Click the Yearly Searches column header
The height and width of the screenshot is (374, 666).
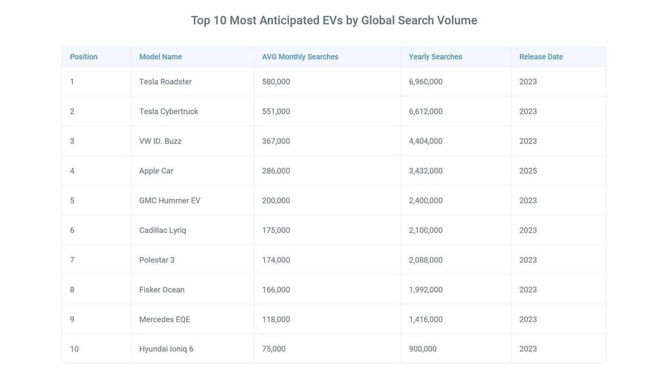436,57
